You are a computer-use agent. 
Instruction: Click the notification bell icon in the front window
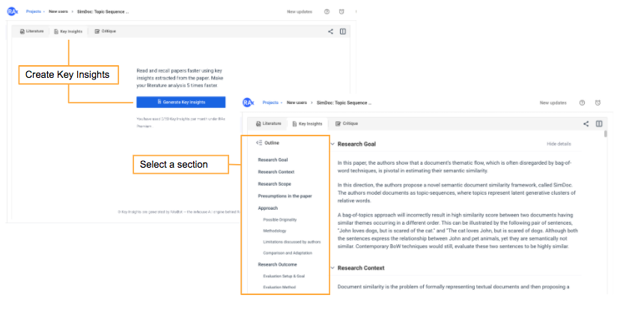click(x=598, y=103)
